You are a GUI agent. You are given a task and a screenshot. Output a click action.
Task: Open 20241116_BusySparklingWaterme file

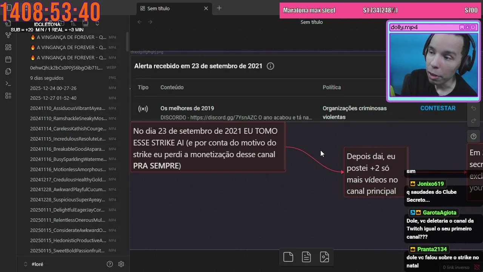[x=68, y=159]
